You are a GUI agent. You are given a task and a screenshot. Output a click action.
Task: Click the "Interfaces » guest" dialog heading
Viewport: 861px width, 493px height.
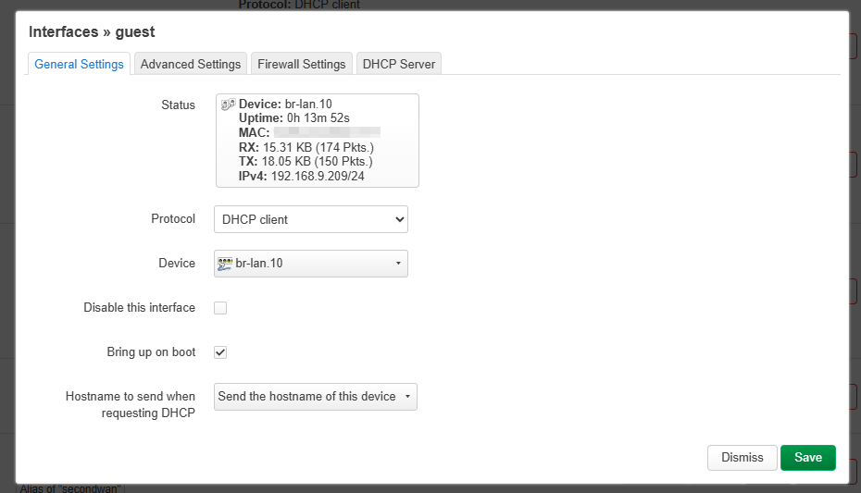click(92, 32)
